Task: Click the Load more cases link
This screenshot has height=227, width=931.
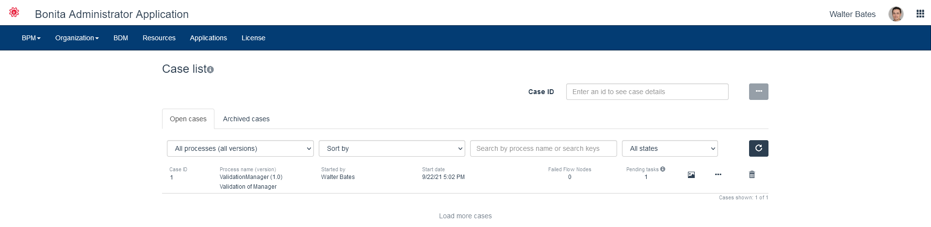Action: [x=465, y=216]
